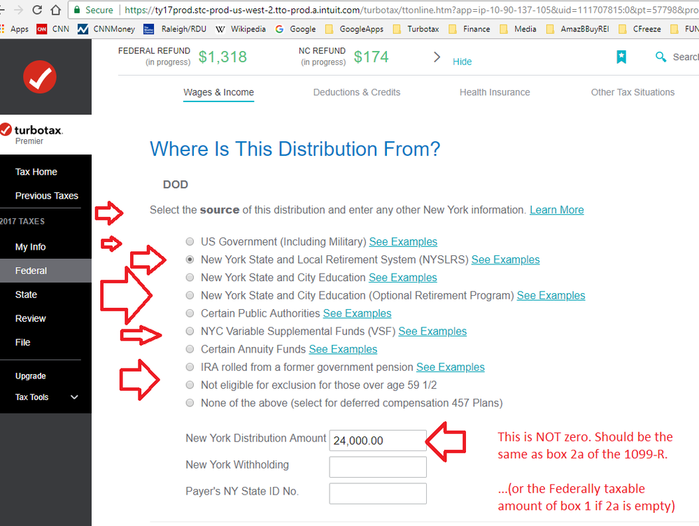Select US Government (Including Military) radio
699x526 pixels.
click(x=190, y=241)
